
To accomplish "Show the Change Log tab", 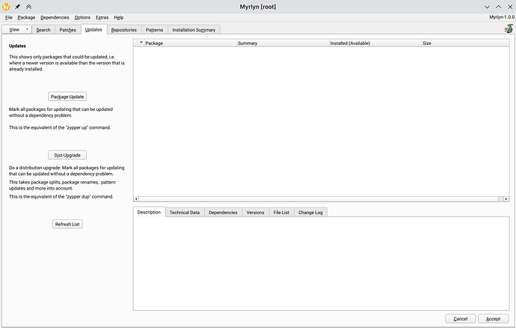I will 310,213.
